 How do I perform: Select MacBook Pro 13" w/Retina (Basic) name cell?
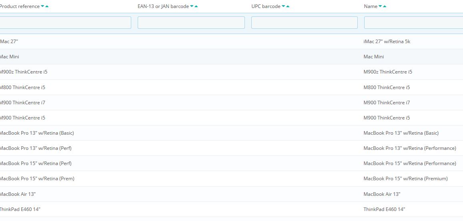click(401, 133)
